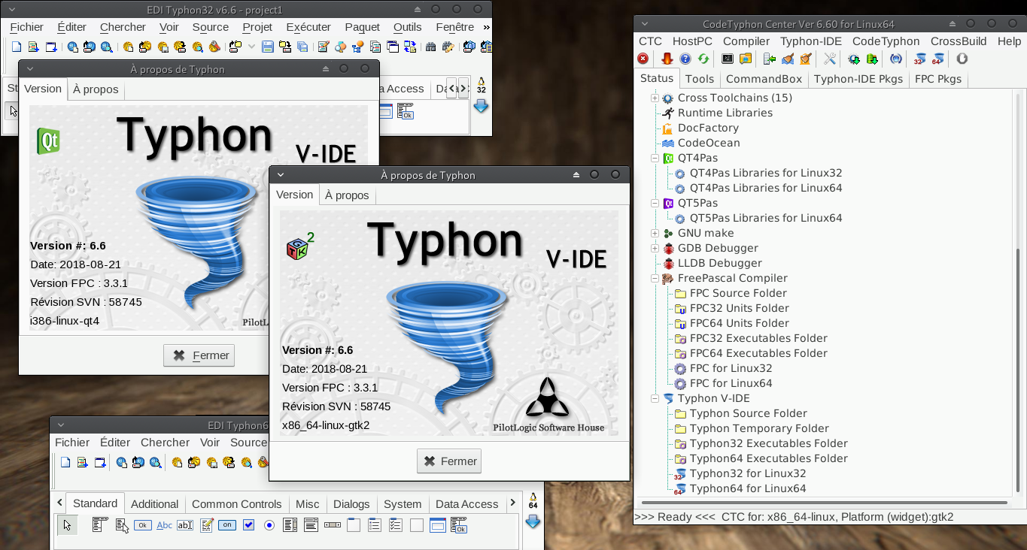
Task: Open the Projet menu in Typhon32 window
Action: [257, 27]
